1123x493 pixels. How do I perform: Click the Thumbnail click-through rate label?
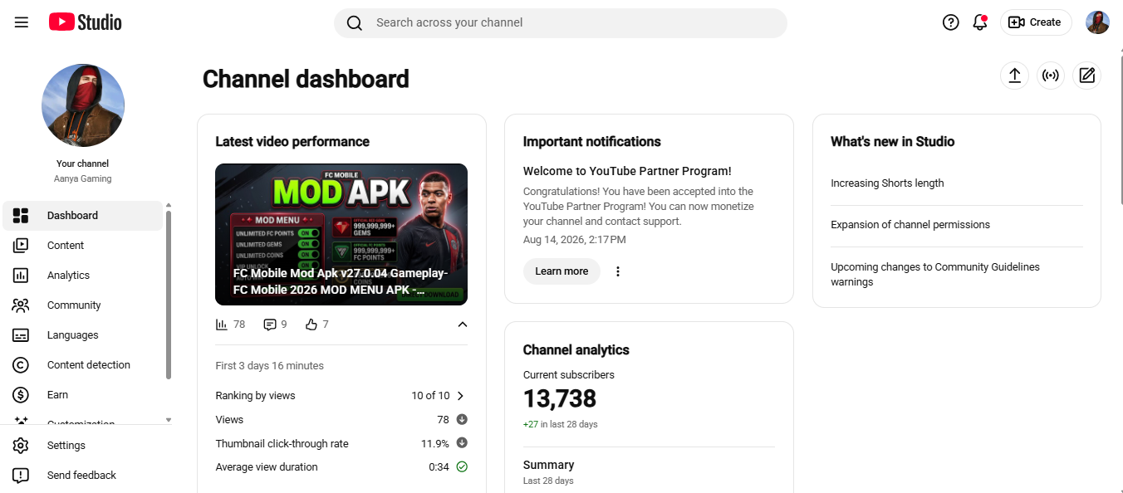[282, 444]
